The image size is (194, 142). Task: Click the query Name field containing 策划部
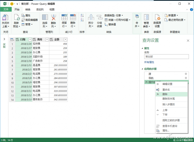click(x=167, y=57)
